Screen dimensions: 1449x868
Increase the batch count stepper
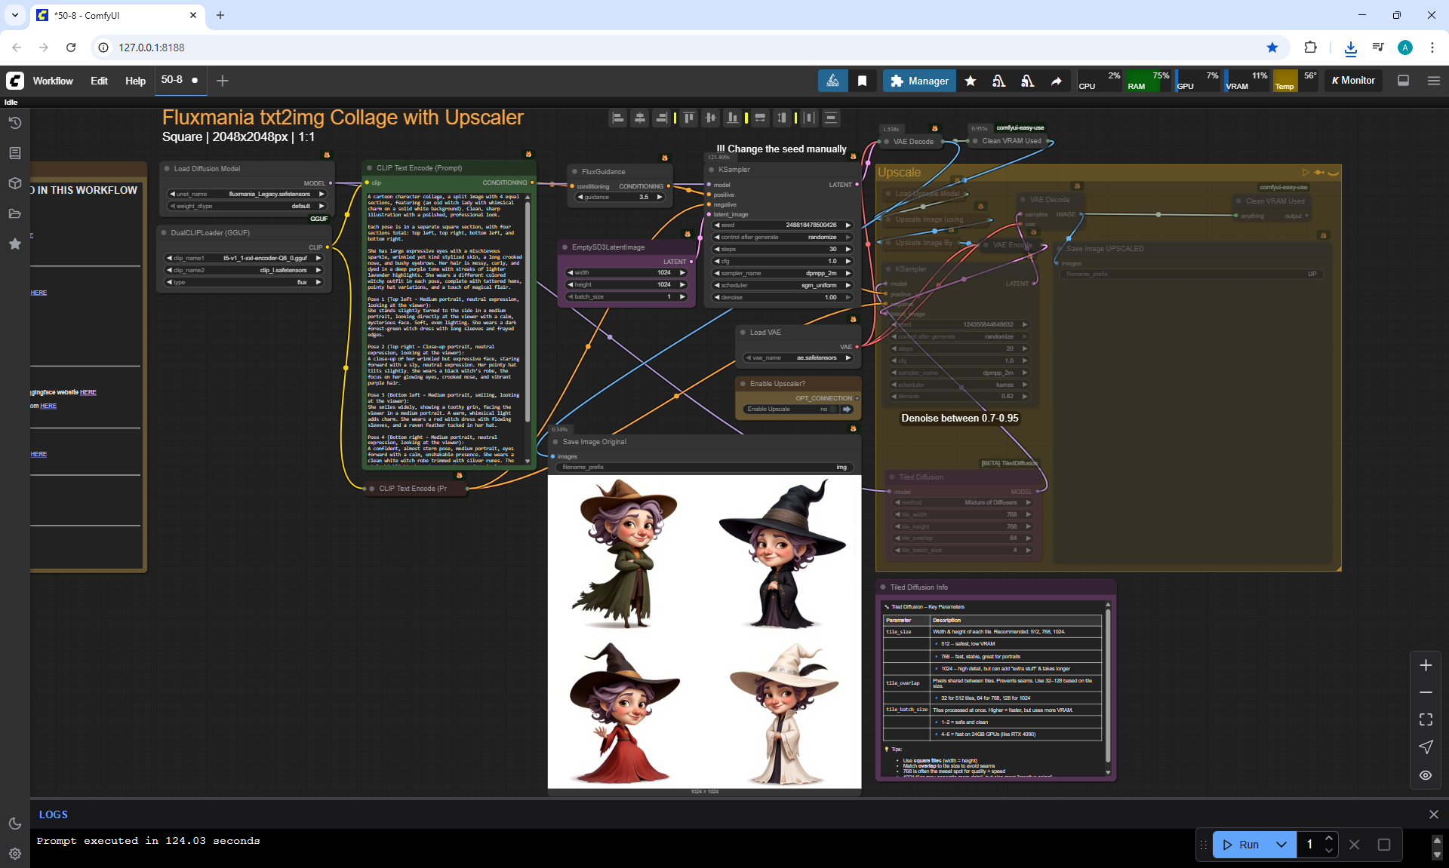click(x=1329, y=839)
